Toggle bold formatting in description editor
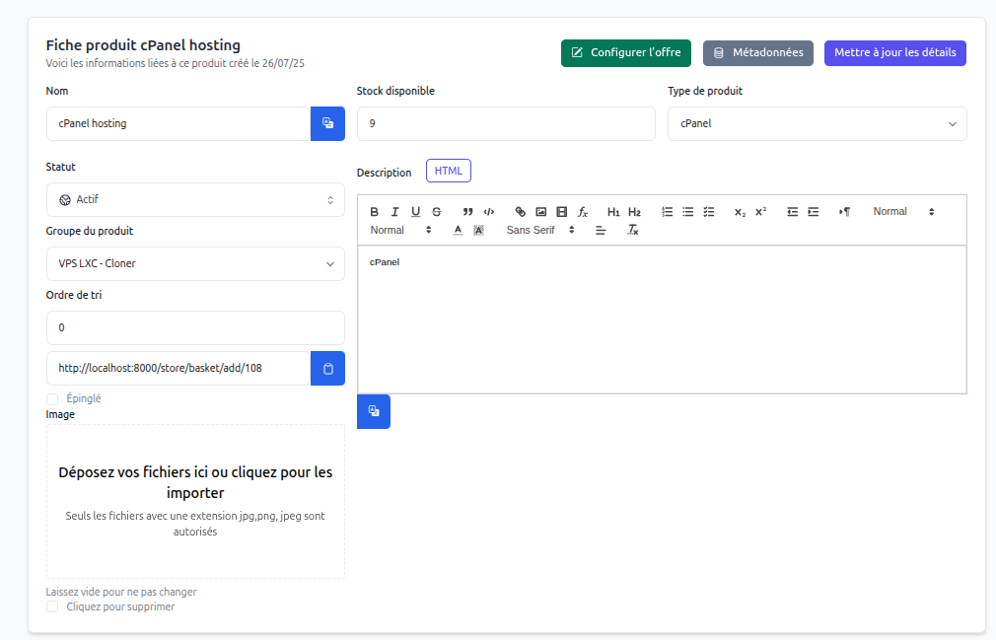 coord(374,212)
